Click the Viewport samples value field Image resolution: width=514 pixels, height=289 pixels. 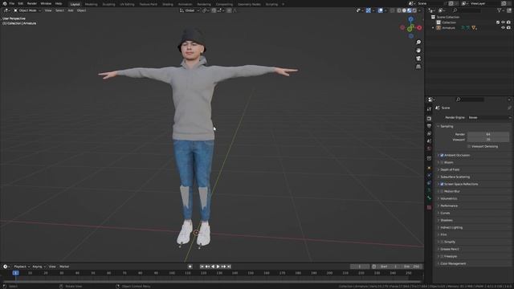click(488, 140)
